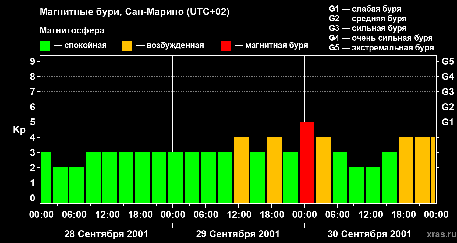Click the '12:00' time label above 30 Сентября

tap(370, 215)
